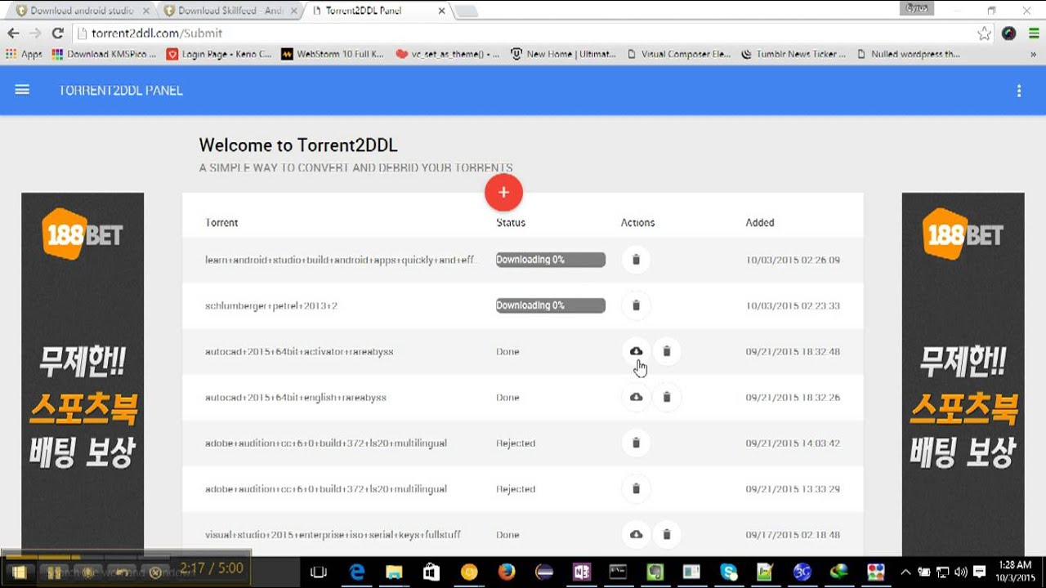Click the Torrent column header

pos(221,222)
